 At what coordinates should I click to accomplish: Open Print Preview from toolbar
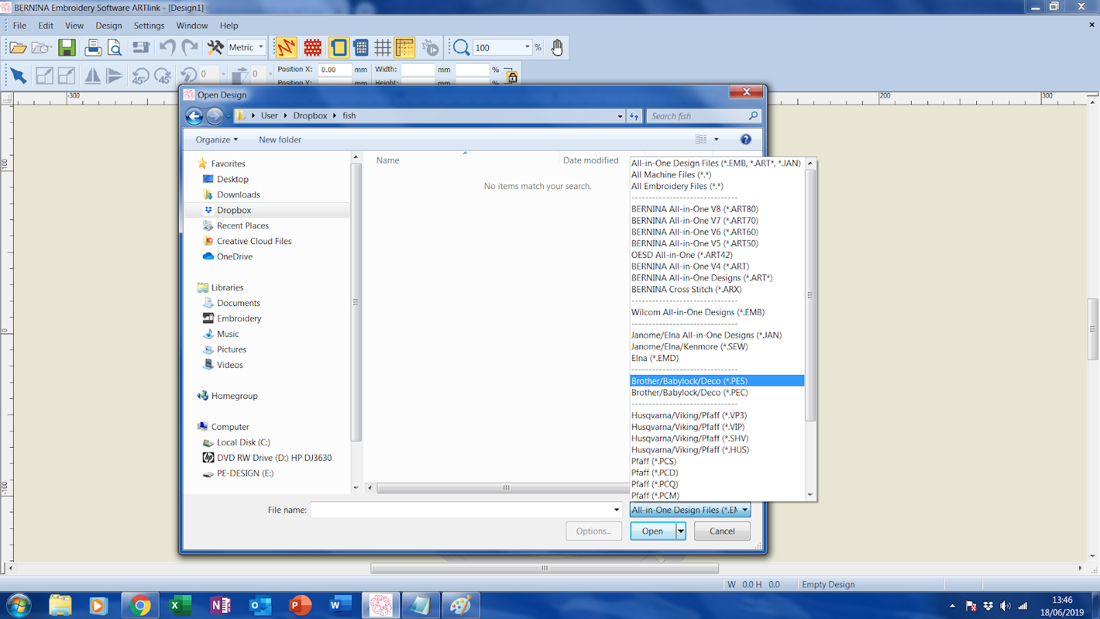pos(115,47)
